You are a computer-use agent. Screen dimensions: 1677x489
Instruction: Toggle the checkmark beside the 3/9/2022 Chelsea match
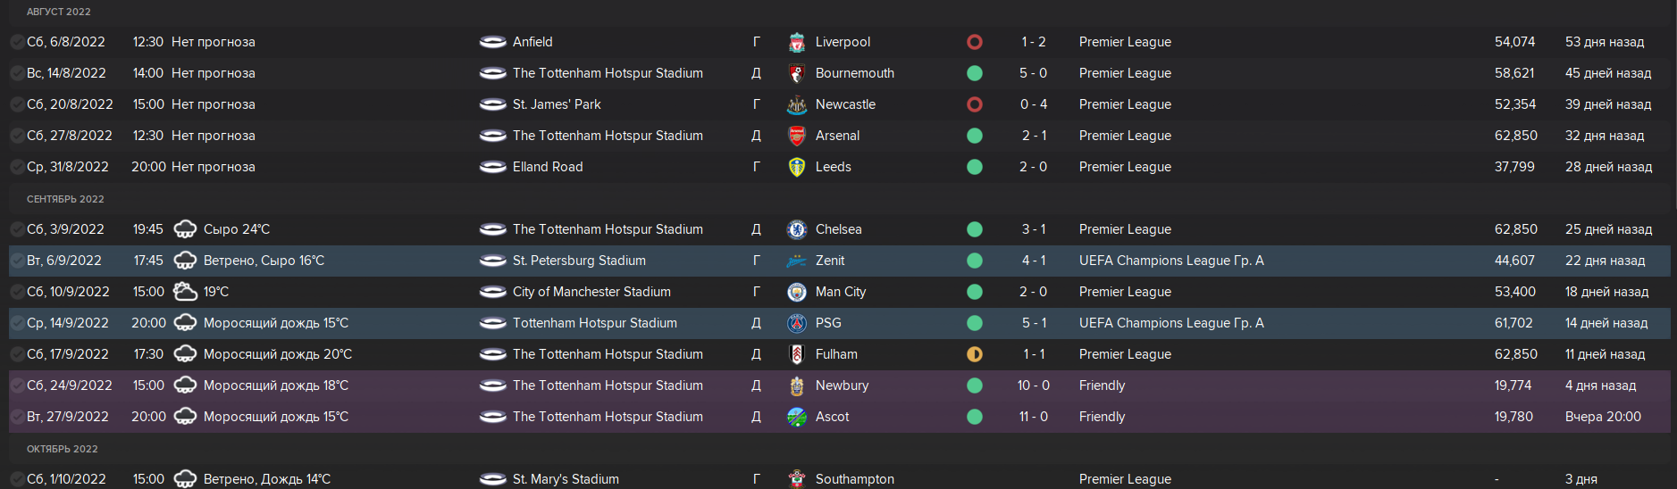[x=17, y=229]
